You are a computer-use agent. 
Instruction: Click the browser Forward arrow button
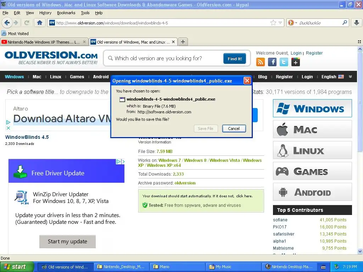click(16, 23)
